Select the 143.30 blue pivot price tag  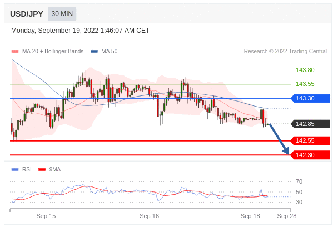(x=310, y=98)
